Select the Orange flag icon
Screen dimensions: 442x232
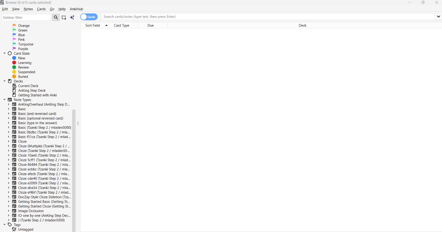click(14, 26)
